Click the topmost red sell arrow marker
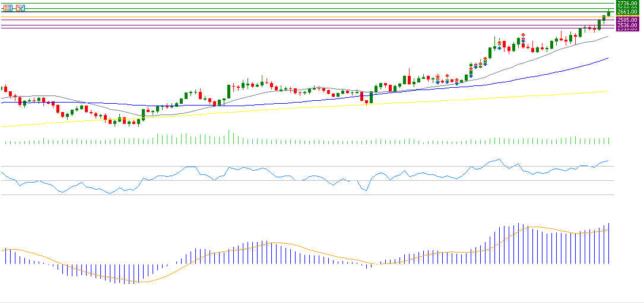This screenshot has height=303, width=644. pos(522,34)
